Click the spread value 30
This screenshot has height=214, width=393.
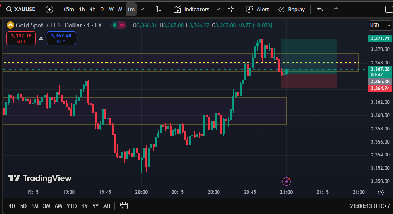click(41, 39)
